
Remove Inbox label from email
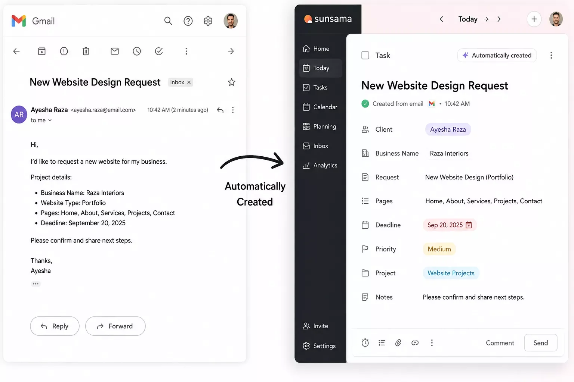tap(189, 82)
